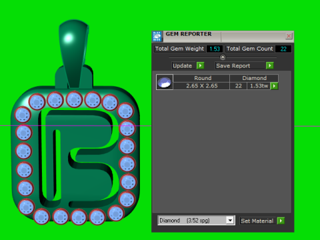Click the Update button label
The image size is (320, 240).
point(183,66)
